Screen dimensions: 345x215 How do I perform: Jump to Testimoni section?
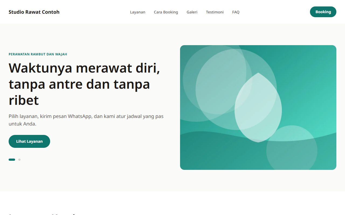click(215, 12)
